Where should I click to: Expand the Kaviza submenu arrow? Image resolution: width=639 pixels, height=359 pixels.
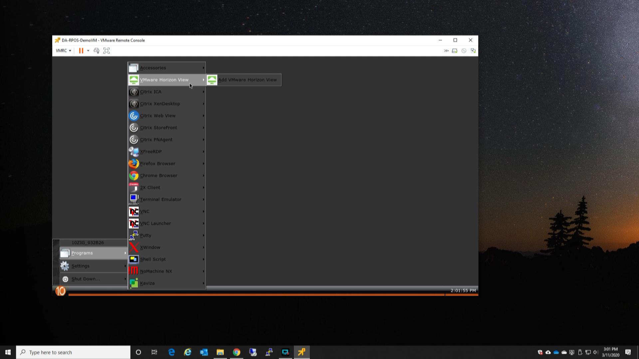[x=203, y=283]
